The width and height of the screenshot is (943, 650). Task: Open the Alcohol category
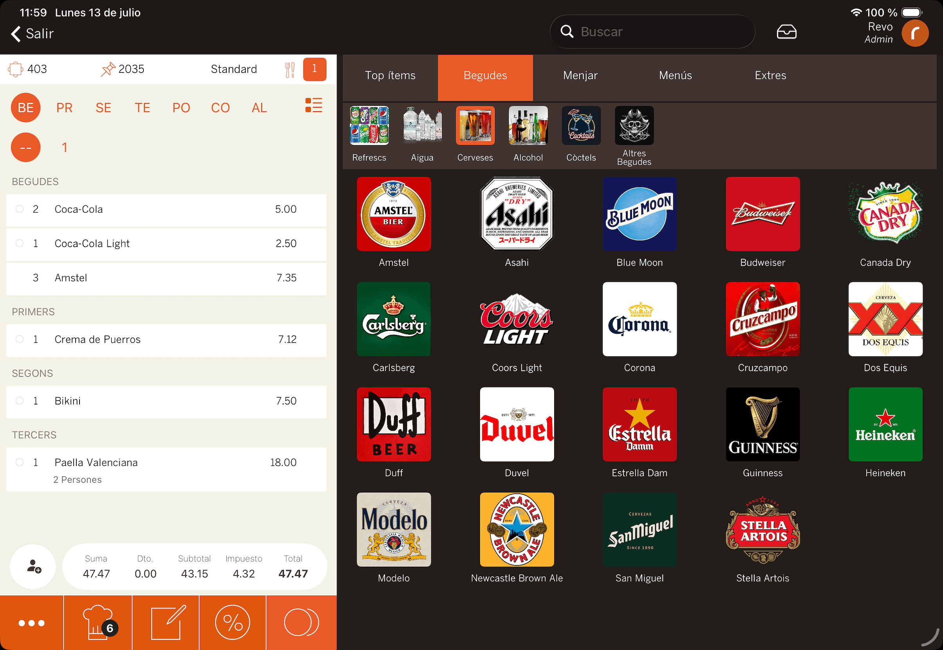[528, 134]
